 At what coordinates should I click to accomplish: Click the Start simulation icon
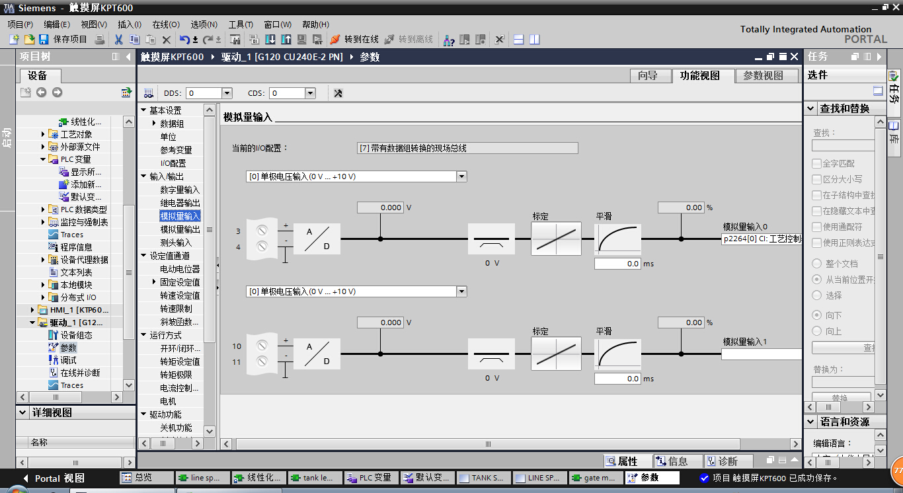pyautogui.click(x=301, y=40)
